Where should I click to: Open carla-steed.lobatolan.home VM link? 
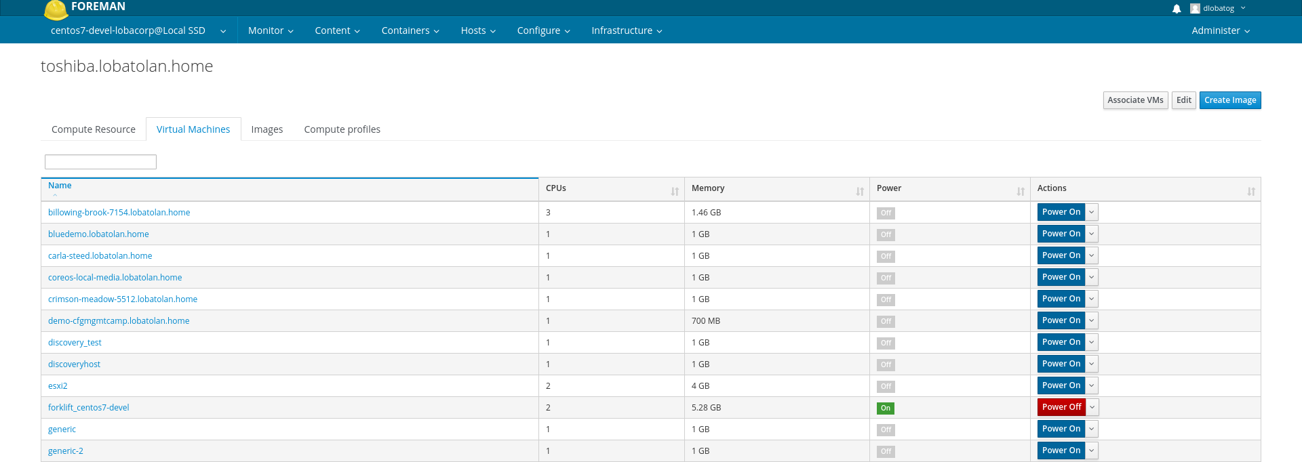(x=100, y=256)
